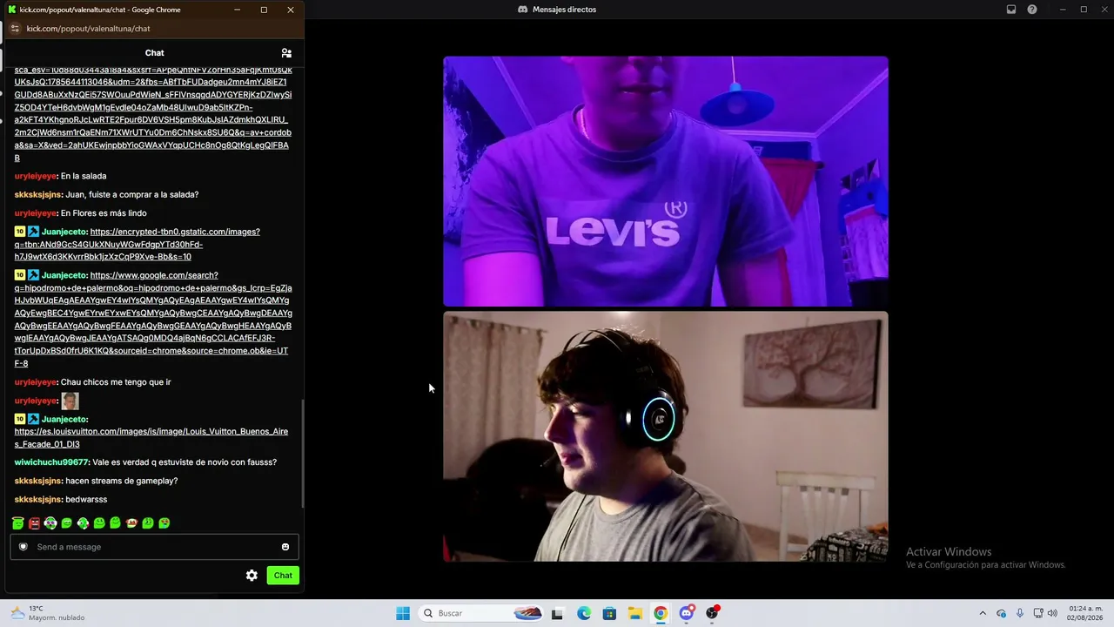This screenshot has width=1114, height=627.
Task: Open the chat user list icon
Action: tap(286, 53)
